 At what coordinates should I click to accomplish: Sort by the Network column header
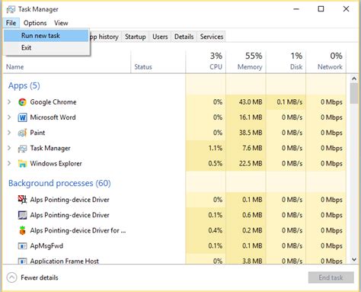pyautogui.click(x=326, y=62)
